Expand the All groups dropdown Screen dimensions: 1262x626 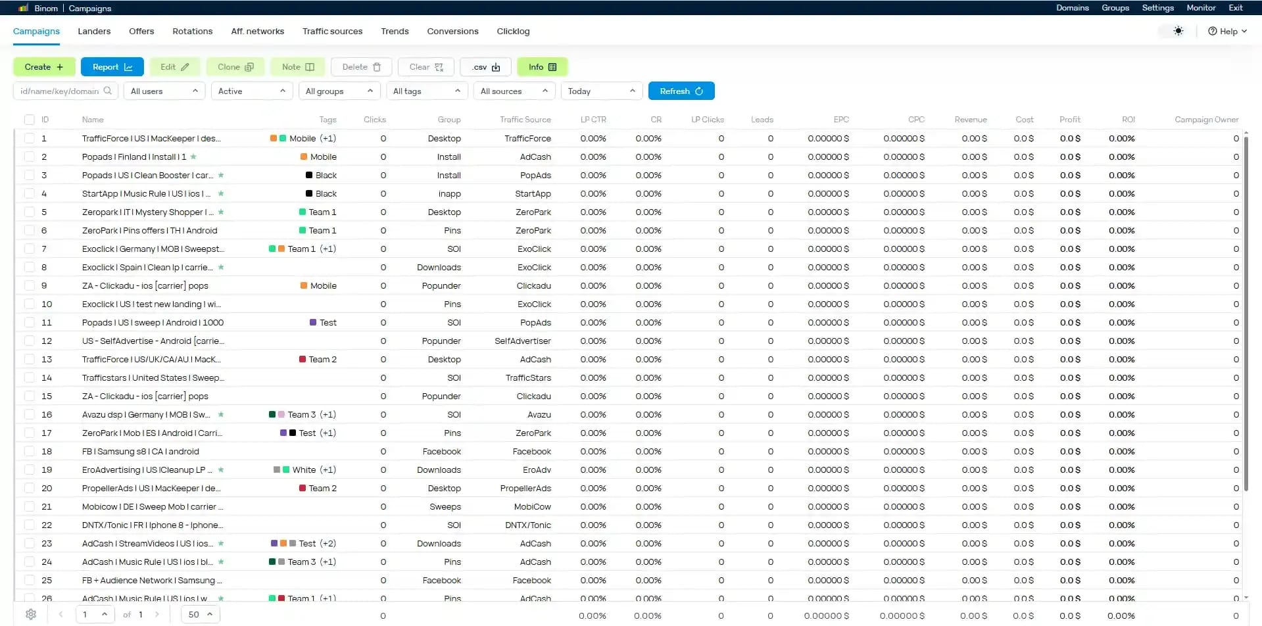[x=339, y=91]
